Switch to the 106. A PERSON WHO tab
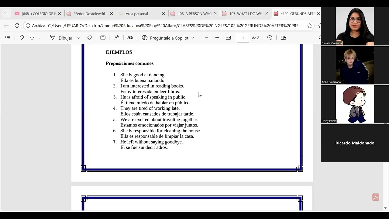389x219 pixels. click(x=194, y=14)
